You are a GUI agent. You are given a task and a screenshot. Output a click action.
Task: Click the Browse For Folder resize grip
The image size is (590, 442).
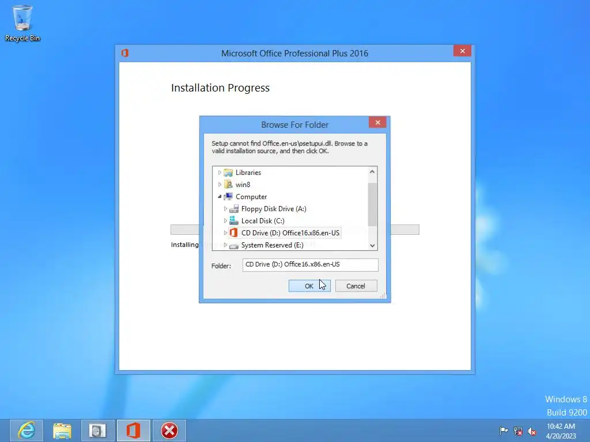click(x=383, y=296)
